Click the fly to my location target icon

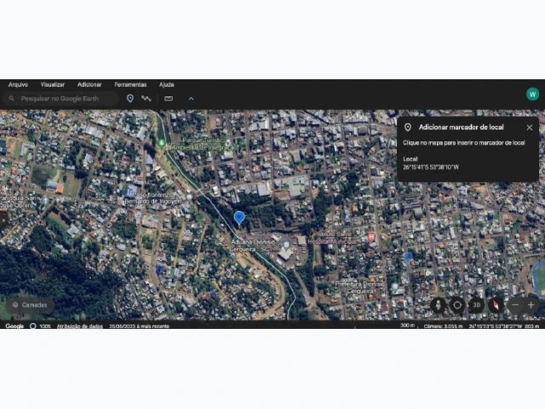[457, 305]
